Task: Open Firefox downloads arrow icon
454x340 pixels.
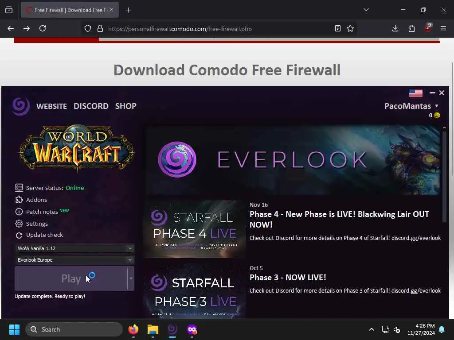Action: point(395,28)
